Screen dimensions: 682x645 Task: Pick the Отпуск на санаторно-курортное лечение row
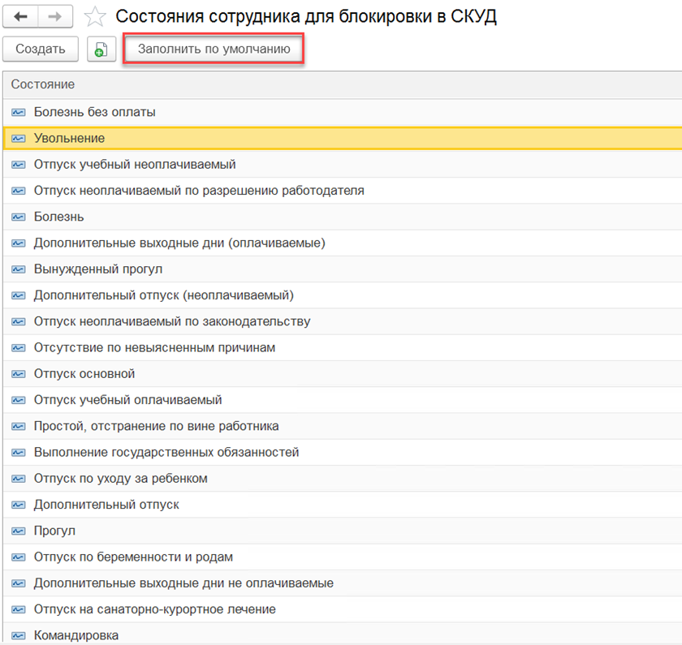click(154, 609)
